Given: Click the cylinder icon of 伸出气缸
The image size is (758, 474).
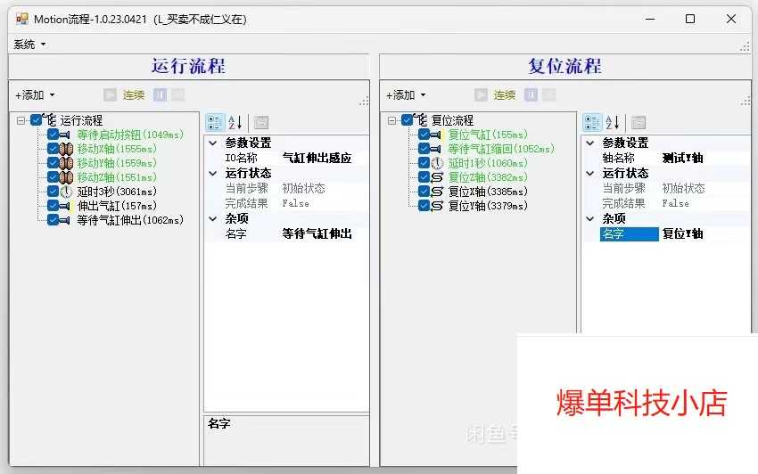Looking at the screenshot, I should click(x=66, y=207).
